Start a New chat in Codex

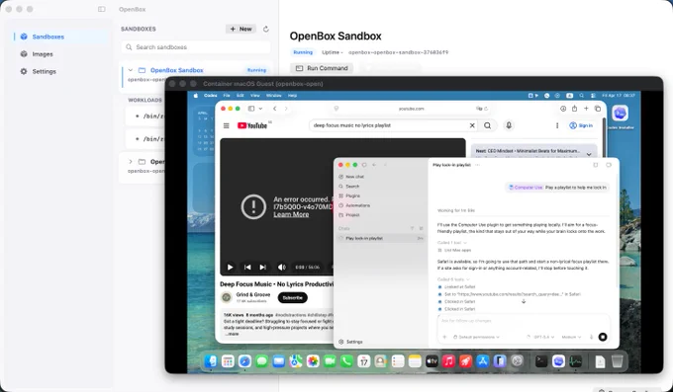[x=354, y=177]
